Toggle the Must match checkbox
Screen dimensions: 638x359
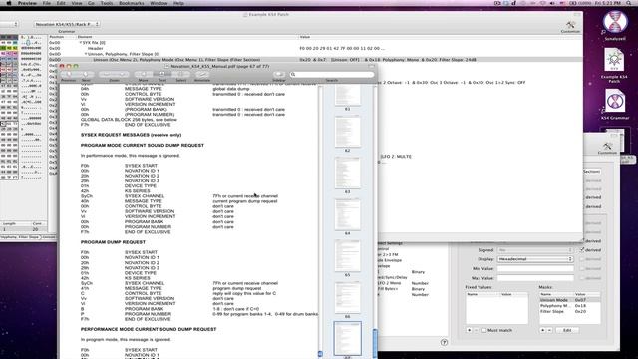(x=484, y=330)
